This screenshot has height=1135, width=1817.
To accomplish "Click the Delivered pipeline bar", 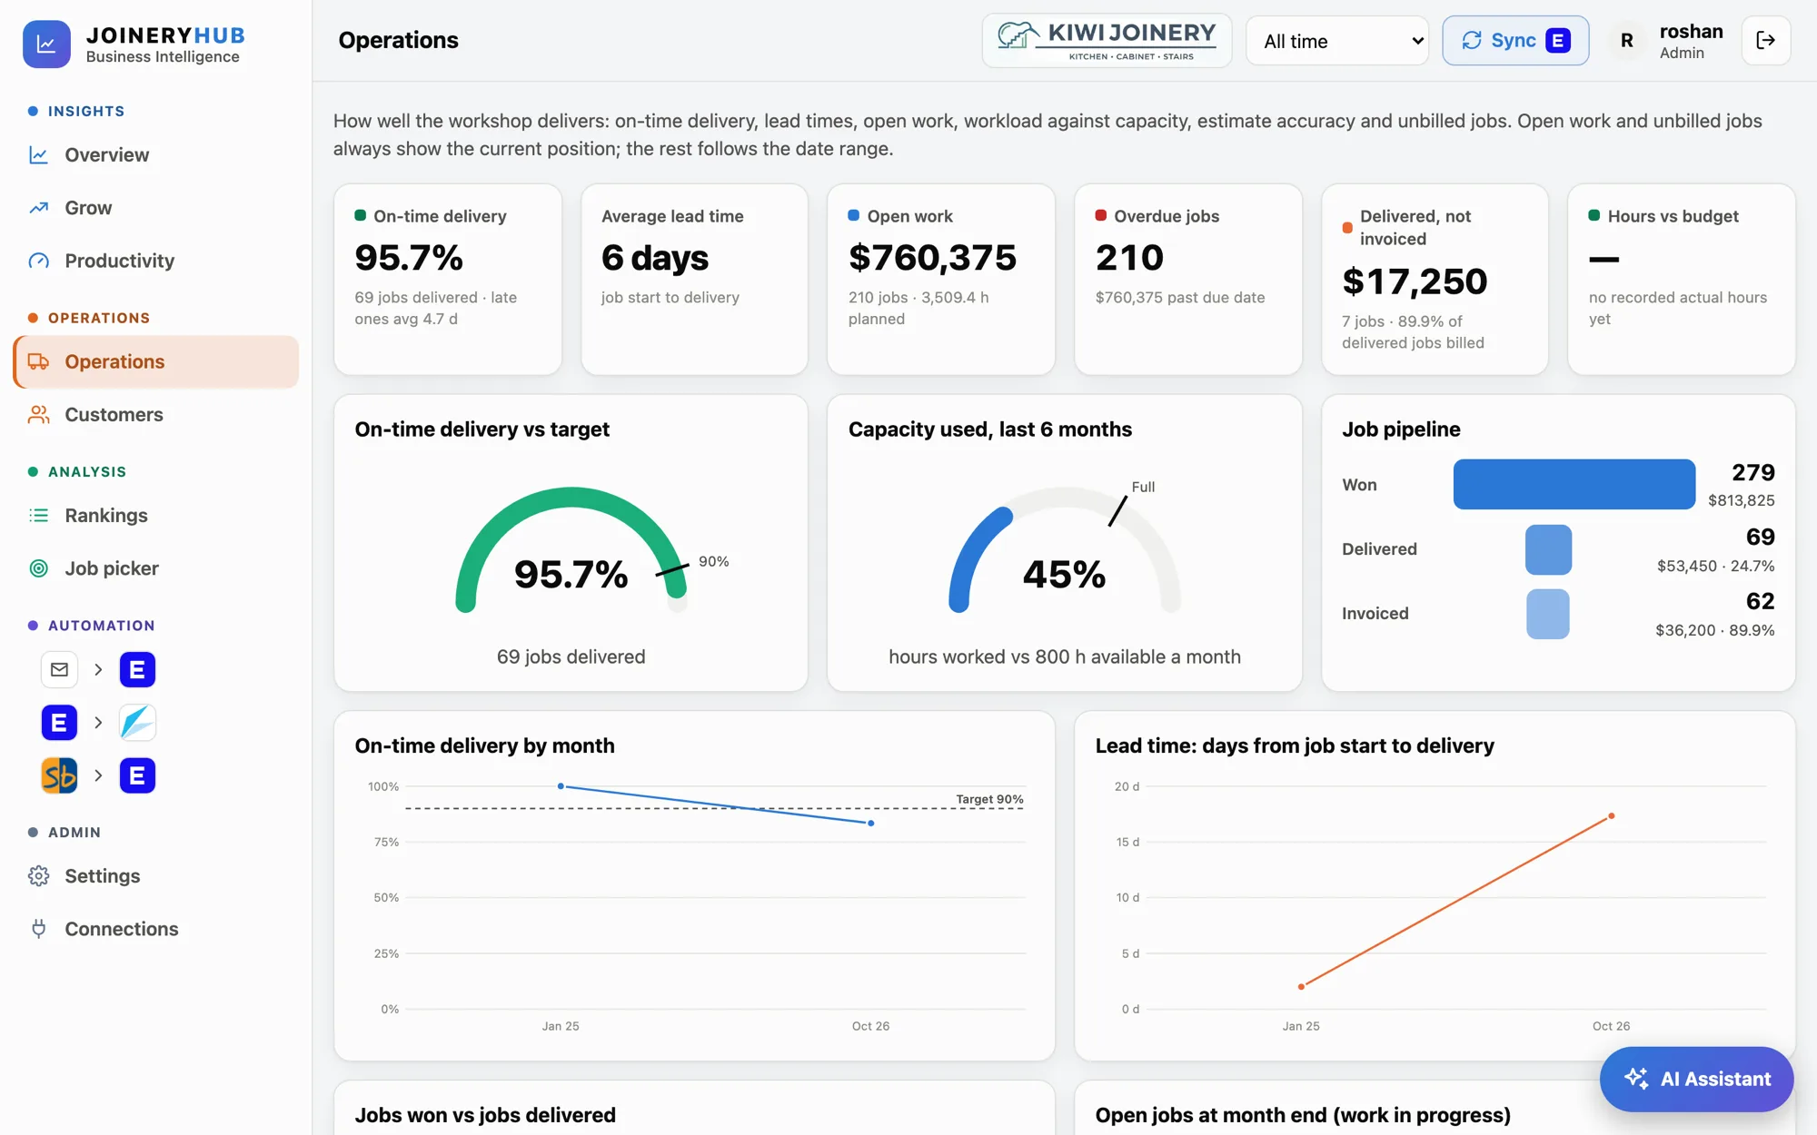I will pos(1548,549).
